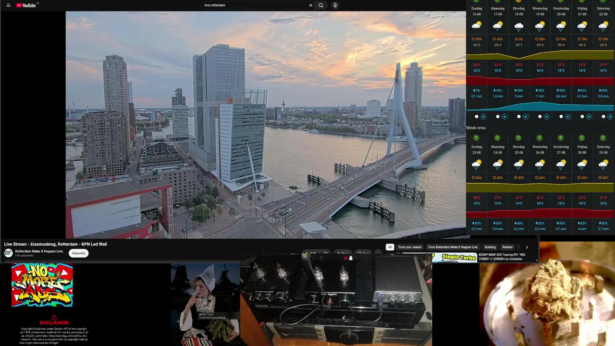
Task: Click weather icon for Zondag 23-08
Action: (x=477, y=164)
